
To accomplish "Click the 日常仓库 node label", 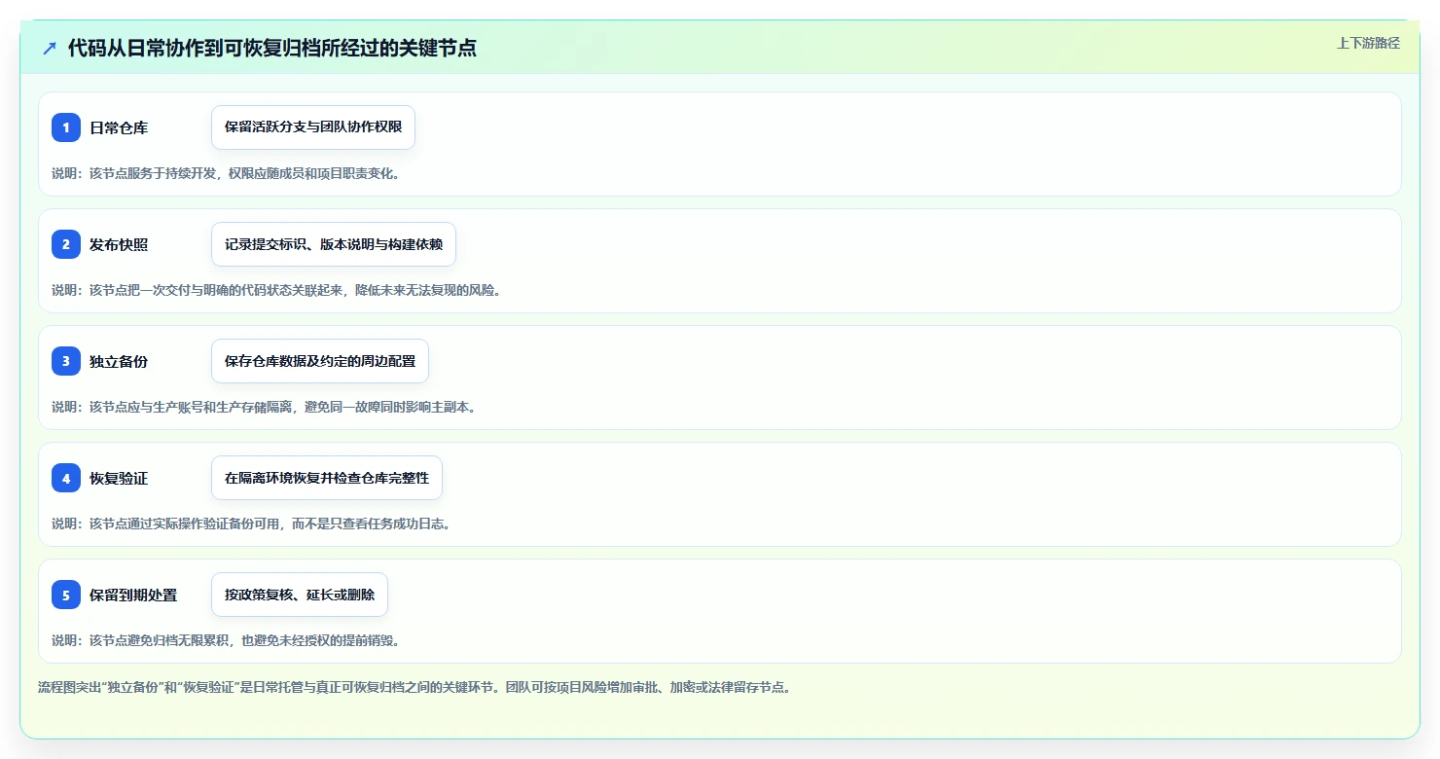I will click(119, 127).
